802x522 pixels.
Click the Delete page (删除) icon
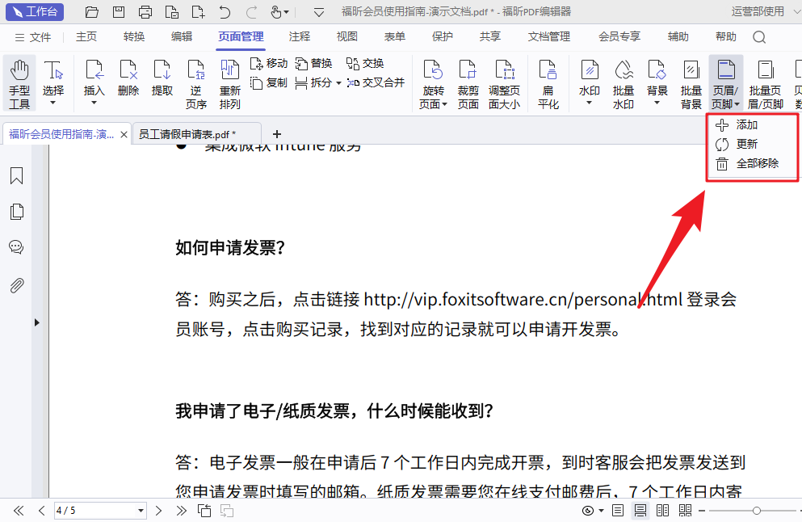coord(128,79)
